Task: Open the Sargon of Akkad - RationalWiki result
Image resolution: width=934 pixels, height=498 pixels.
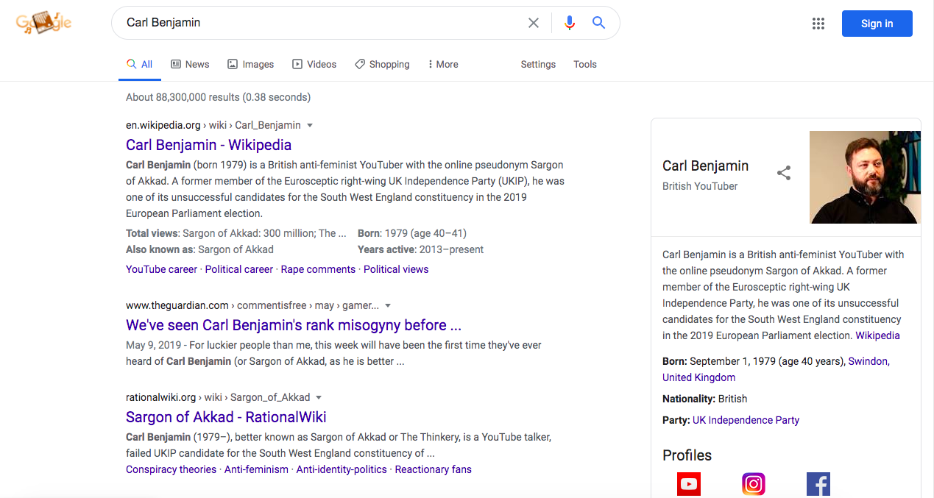Action: (x=226, y=417)
